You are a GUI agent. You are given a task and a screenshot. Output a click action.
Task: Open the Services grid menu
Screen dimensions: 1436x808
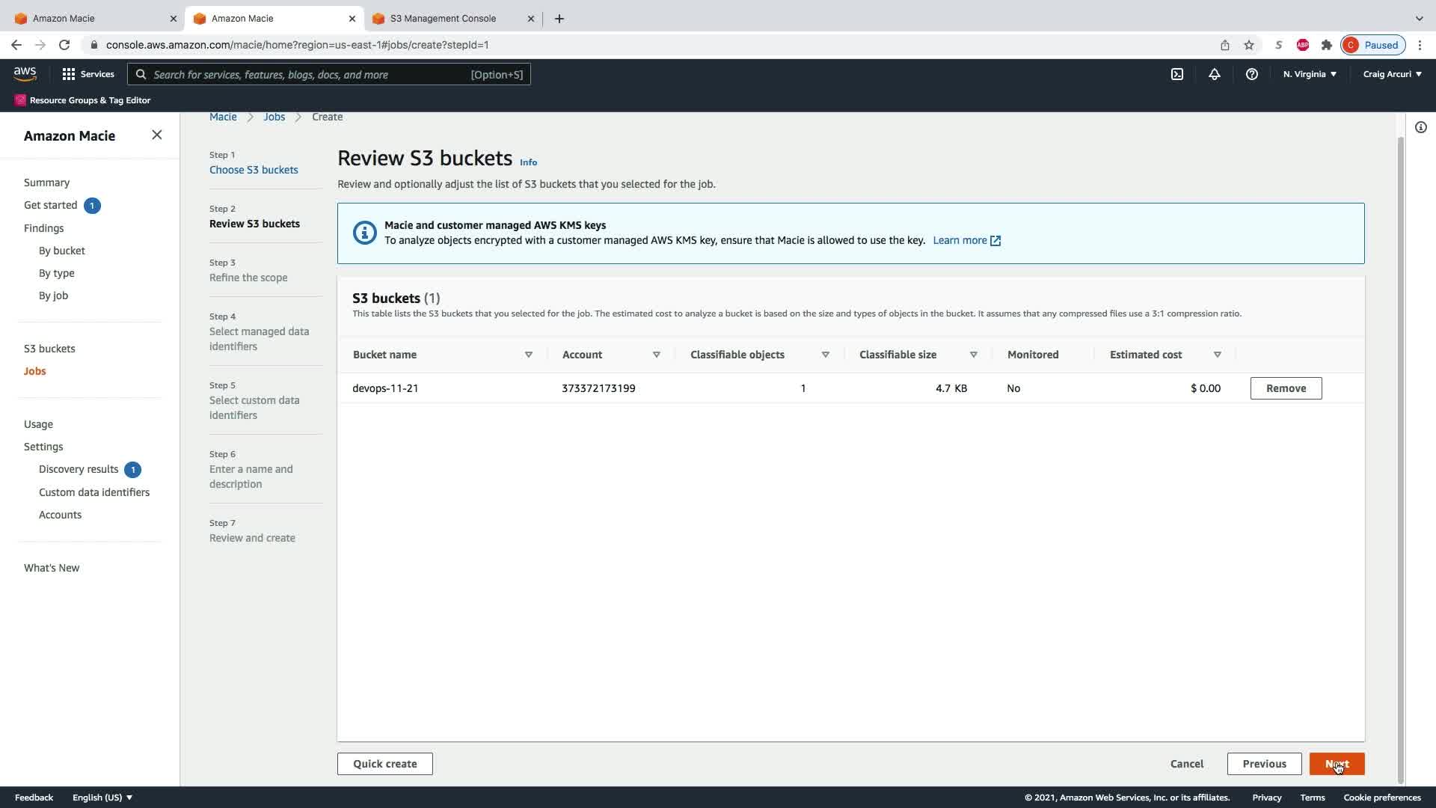(88, 74)
